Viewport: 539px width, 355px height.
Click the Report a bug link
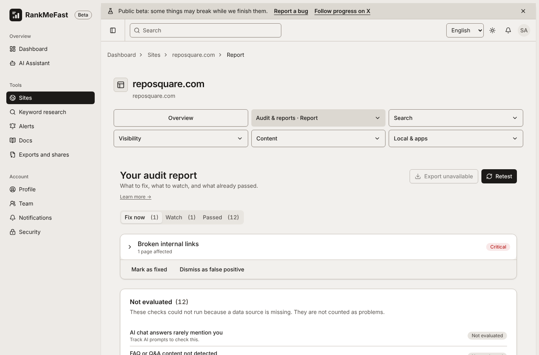pyautogui.click(x=291, y=11)
